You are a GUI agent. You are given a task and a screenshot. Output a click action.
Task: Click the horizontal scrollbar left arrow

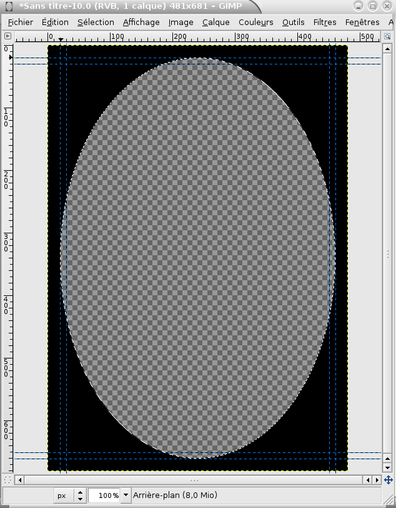[20, 480]
